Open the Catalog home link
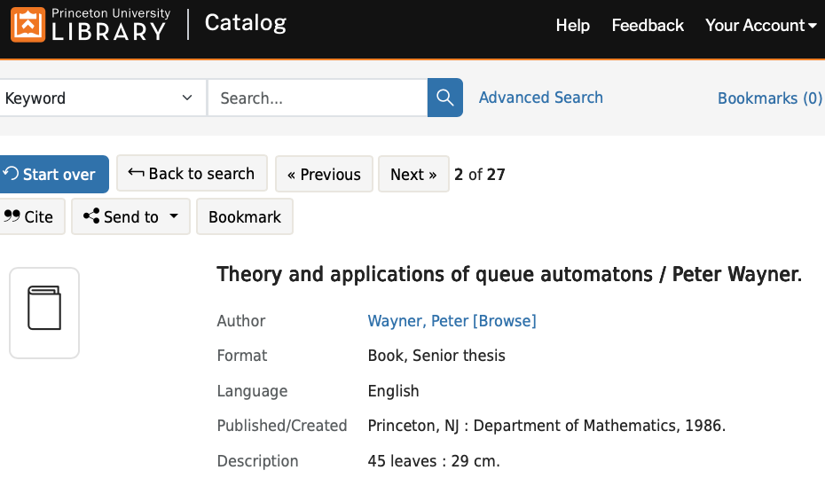 pyautogui.click(x=245, y=23)
